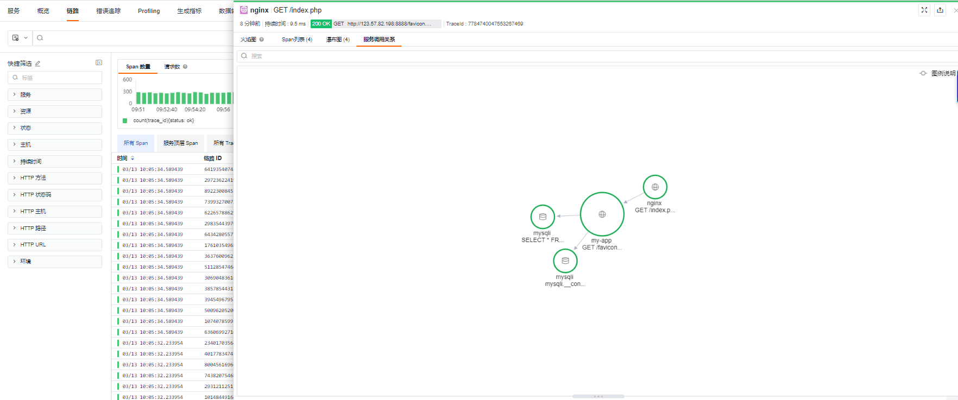The height and width of the screenshot is (400, 958).
Task: Click the sort icon on 时间 column
Action: (x=133, y=158)
